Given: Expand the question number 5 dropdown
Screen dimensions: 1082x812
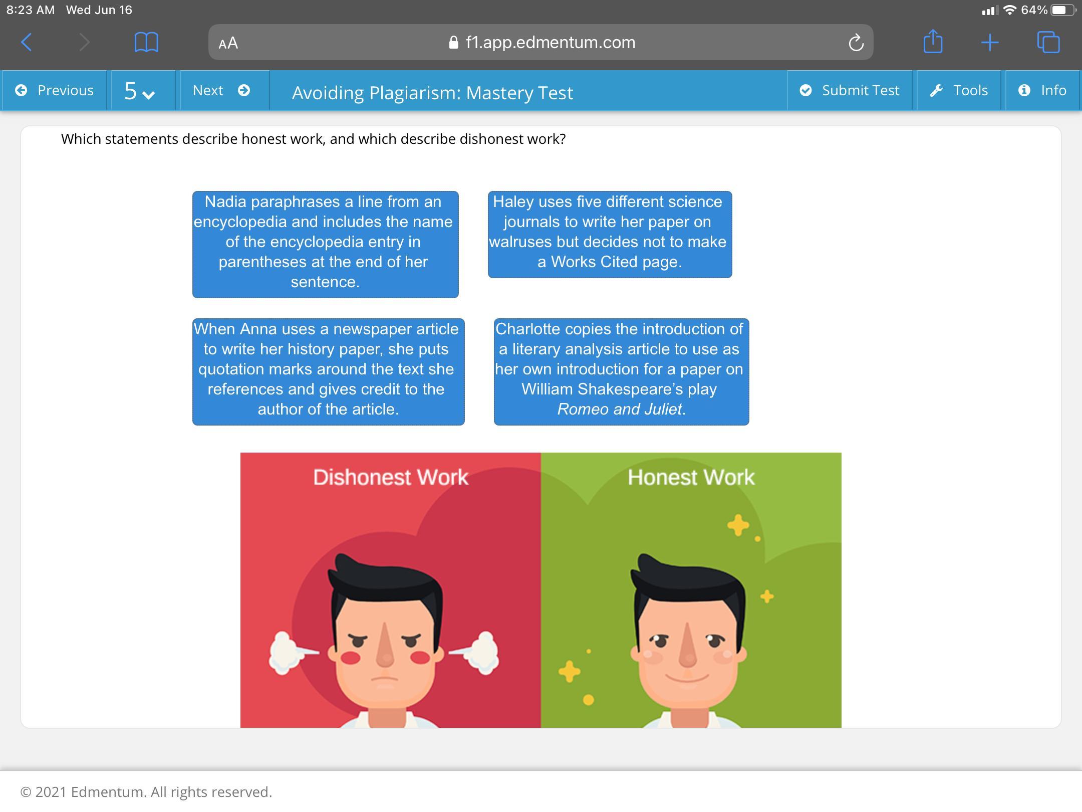Looking at the screenshot, I should [140, 91].
